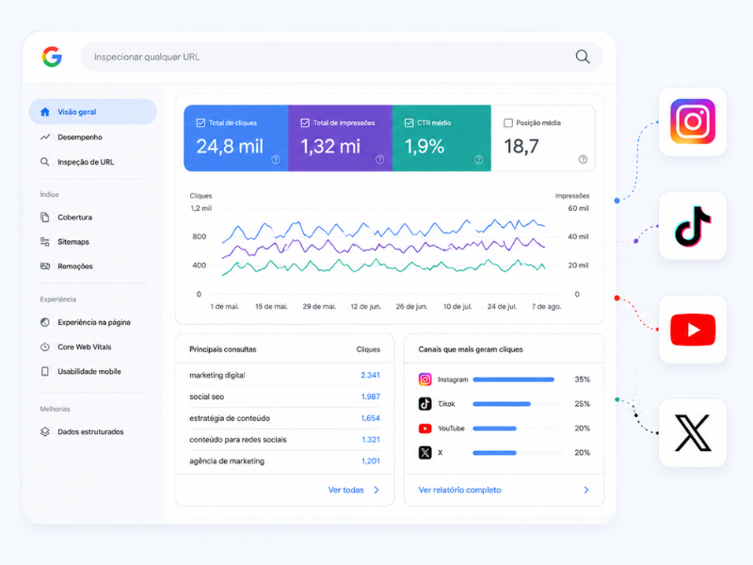Click help icon on Posição média card
Image resolution: width=753 pixels, height=565 pixels.
[x=583, y=159]
